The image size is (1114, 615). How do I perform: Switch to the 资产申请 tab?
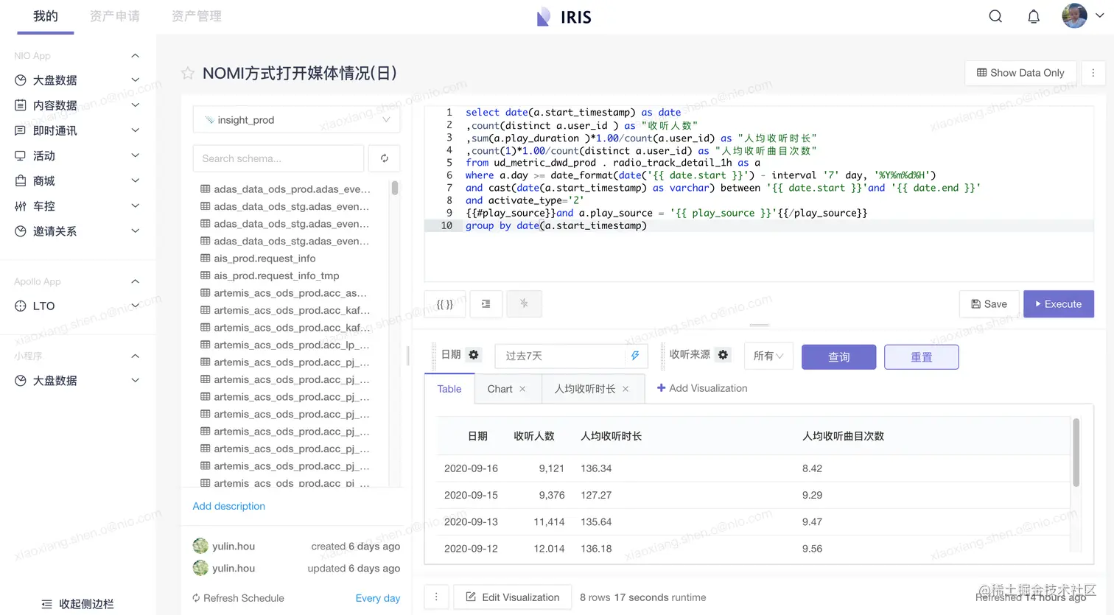pyautogui.click(x=115, y=16)
